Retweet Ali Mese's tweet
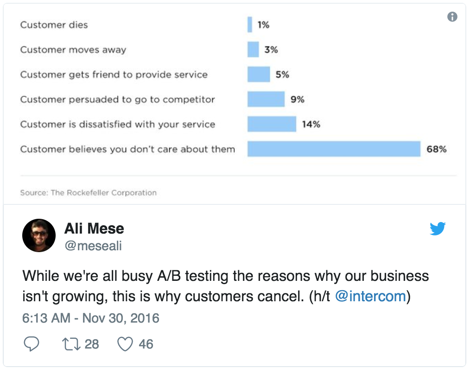 coord(70,344)
